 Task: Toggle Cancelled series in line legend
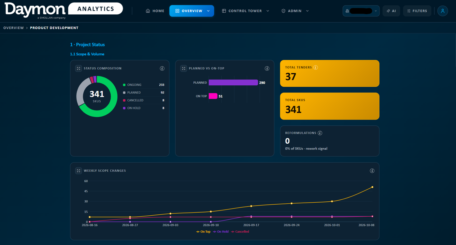coord(240,232)
